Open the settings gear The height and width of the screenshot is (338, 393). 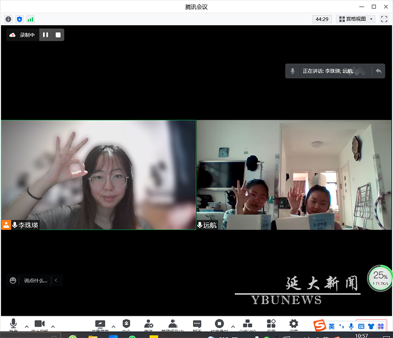294,324
